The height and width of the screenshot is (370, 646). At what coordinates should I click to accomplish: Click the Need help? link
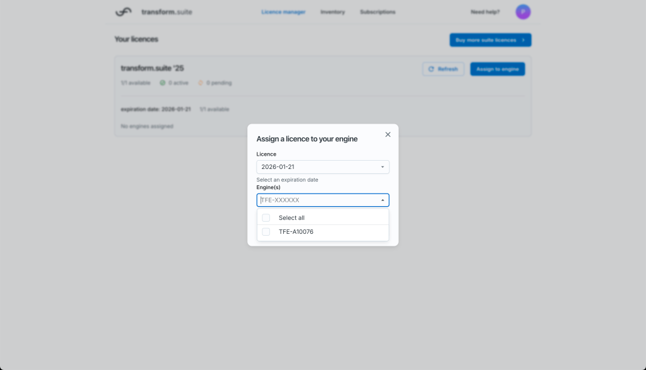(485, 12)
